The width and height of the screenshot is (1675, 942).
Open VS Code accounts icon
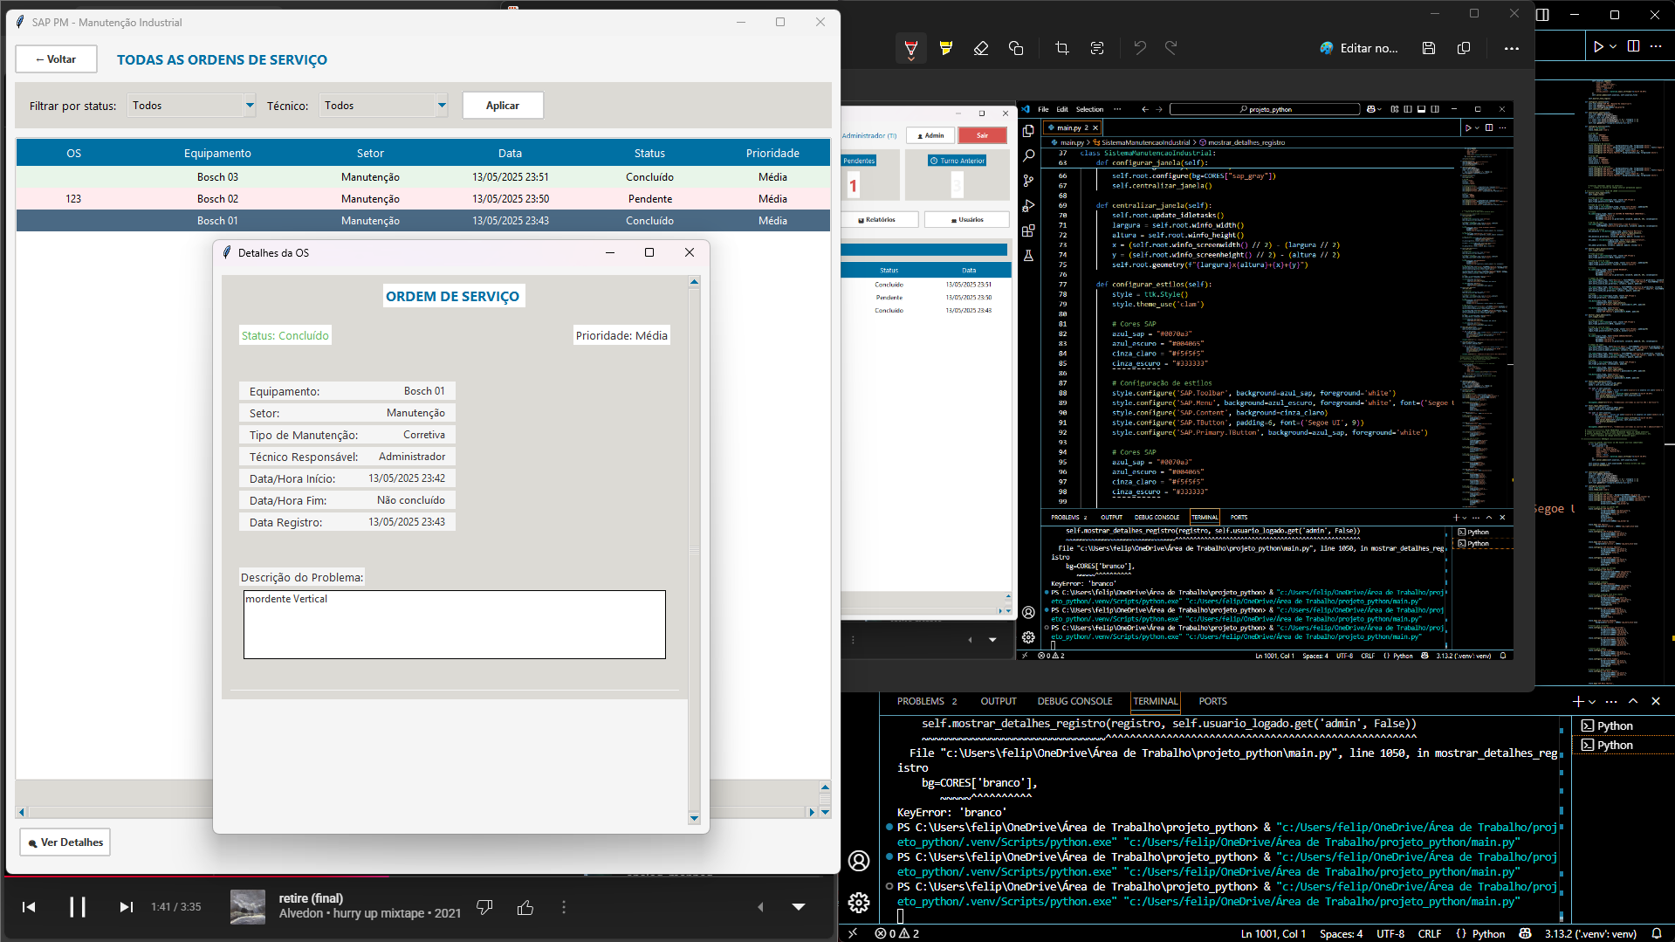[x=859, y=862]
